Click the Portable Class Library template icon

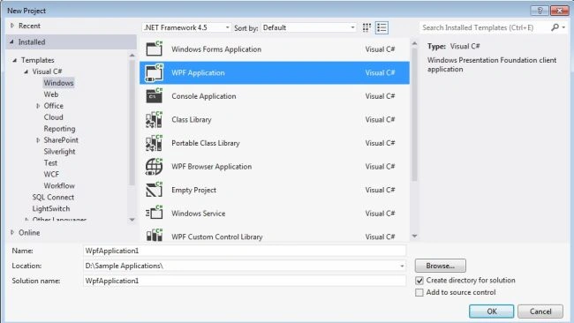click(x=155, y=143)
